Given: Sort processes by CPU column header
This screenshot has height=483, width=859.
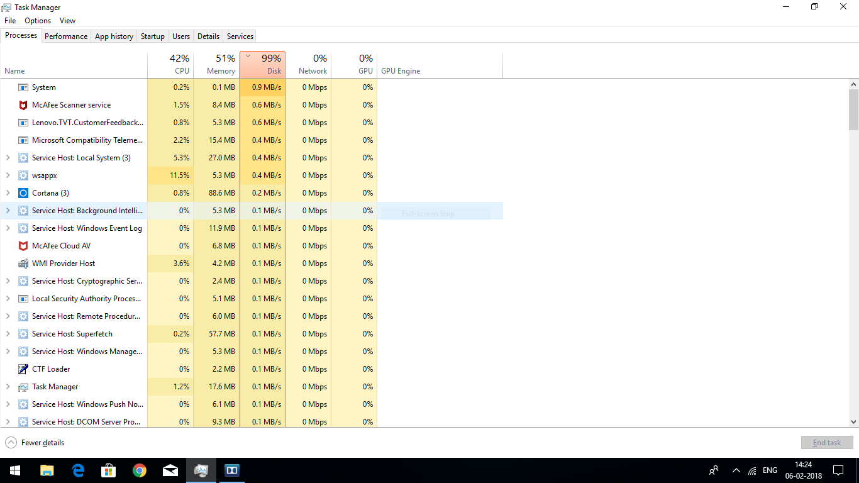Looking at the screenshot, I should pyautogui.click(x=170, y=65).
